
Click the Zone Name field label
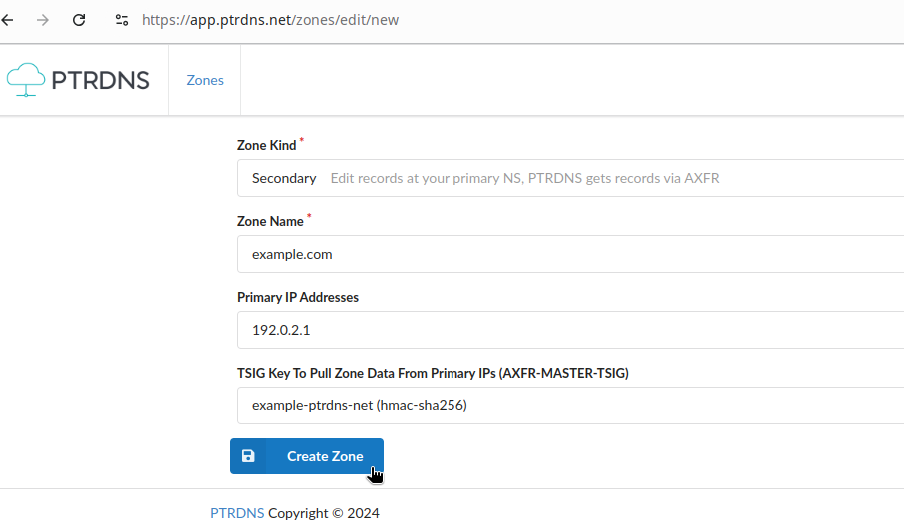click(x=270, y=221)
